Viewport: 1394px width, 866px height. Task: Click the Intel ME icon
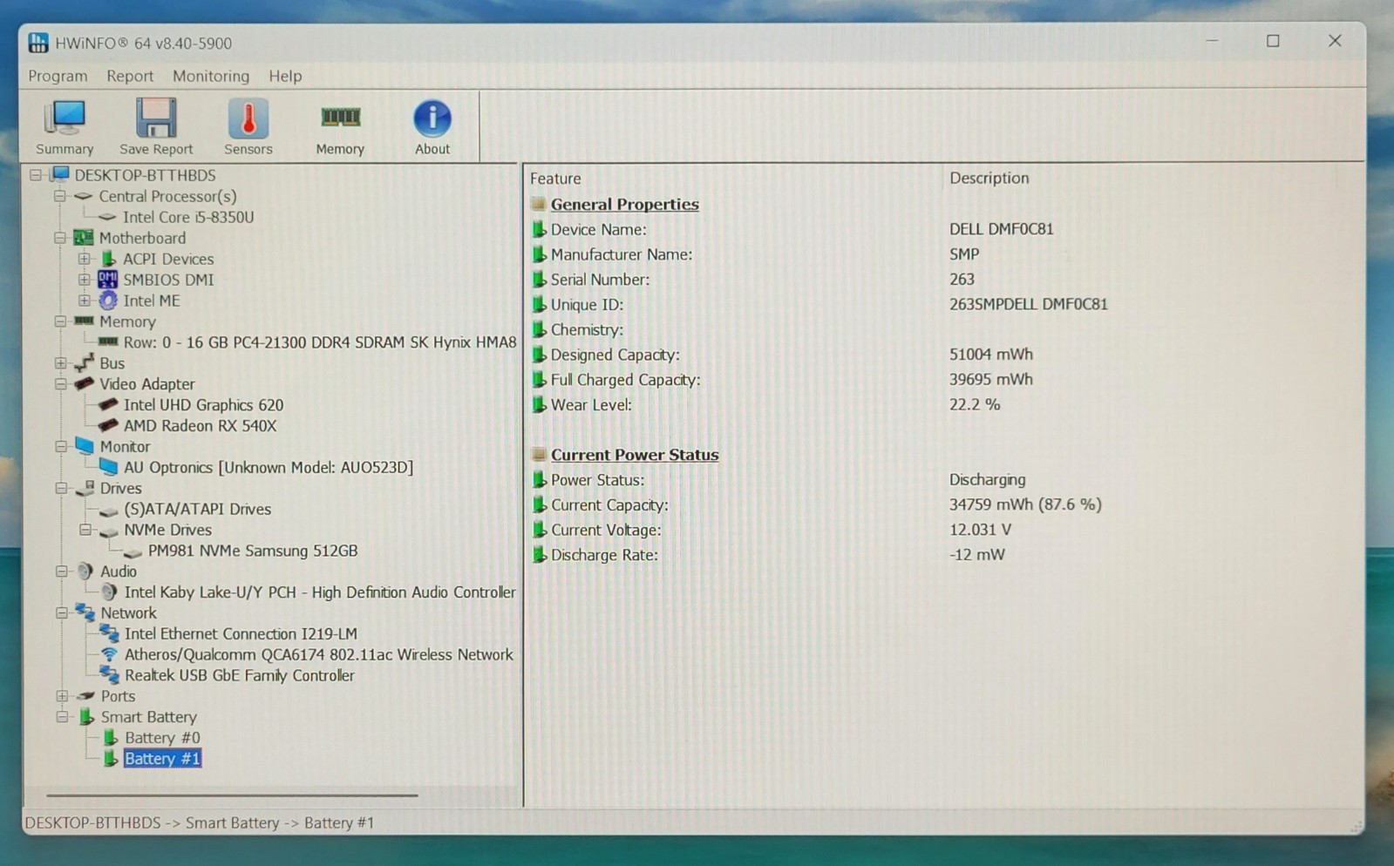tap(108, 301)
